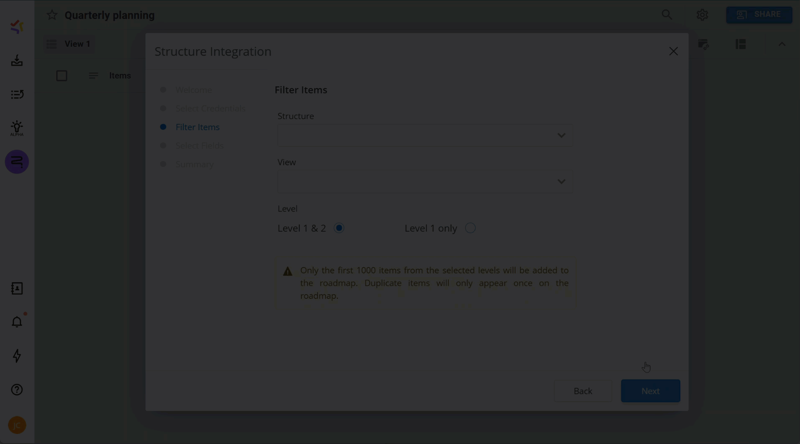
Task: Open the settings gear icon
Action: point(702,15)
